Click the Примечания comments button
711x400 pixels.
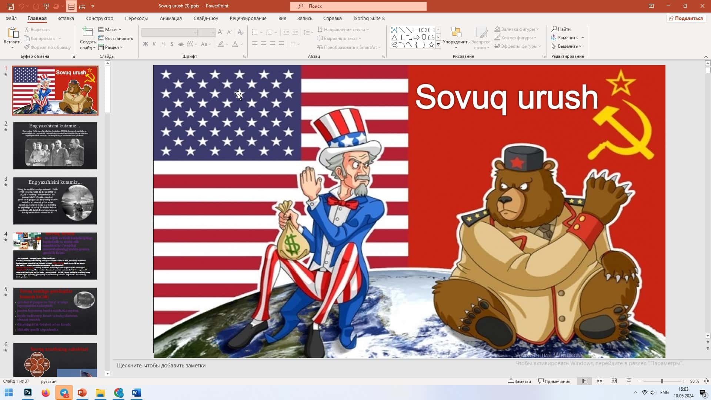[x=554, y=381]
